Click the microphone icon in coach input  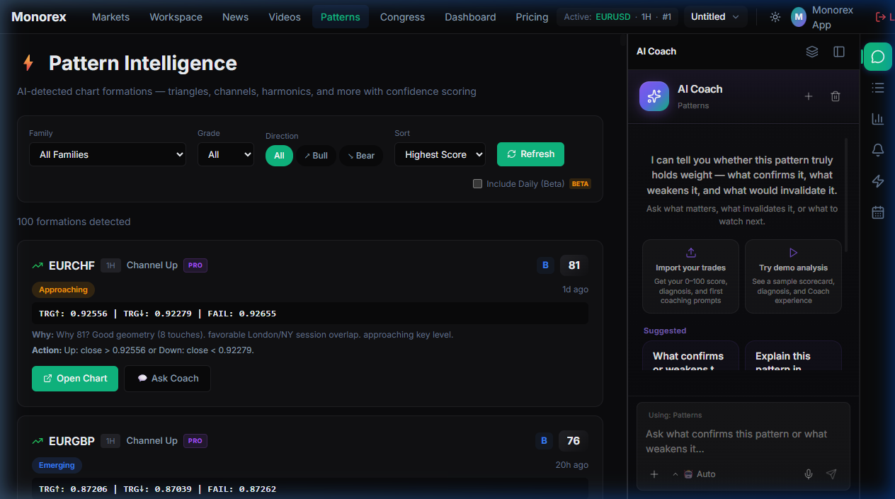[x=809, y=474]
